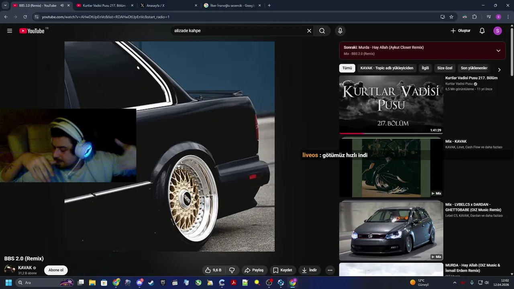Open the 12°C Güneşli weather widget
The image size is (514, 289).
(420, 283)
